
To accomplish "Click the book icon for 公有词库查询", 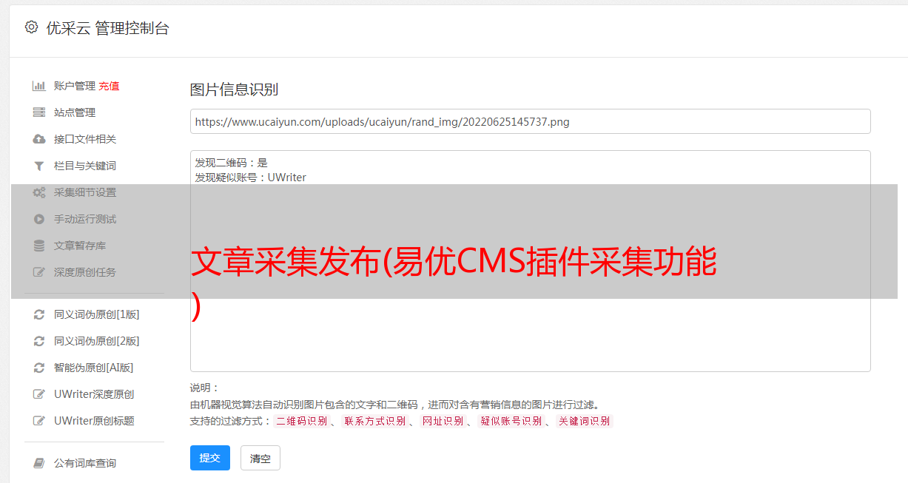I will (39, 463).
